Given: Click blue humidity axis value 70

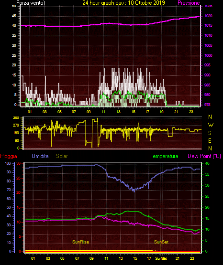Looking at the screenshot, I should 9,190.
